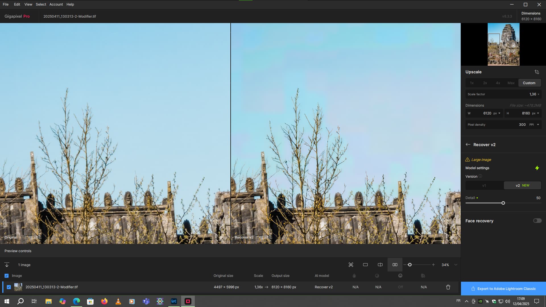Click the snapshot capture icon in preview controls

coord(351,265)
